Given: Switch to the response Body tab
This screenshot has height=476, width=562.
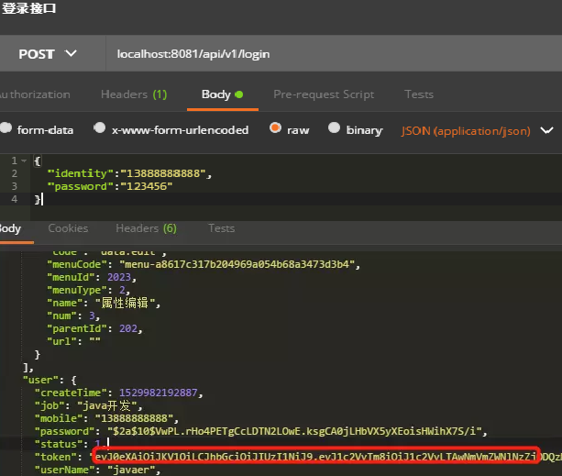Looking at the screenshot, I should 10,228.
